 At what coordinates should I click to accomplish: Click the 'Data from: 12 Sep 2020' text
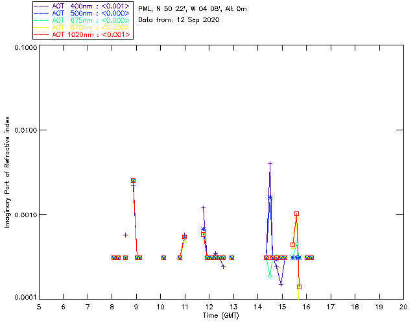tap(179, 20)
